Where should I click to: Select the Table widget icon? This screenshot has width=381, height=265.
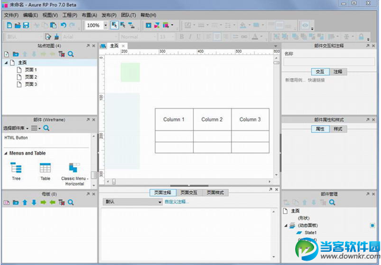45,168
